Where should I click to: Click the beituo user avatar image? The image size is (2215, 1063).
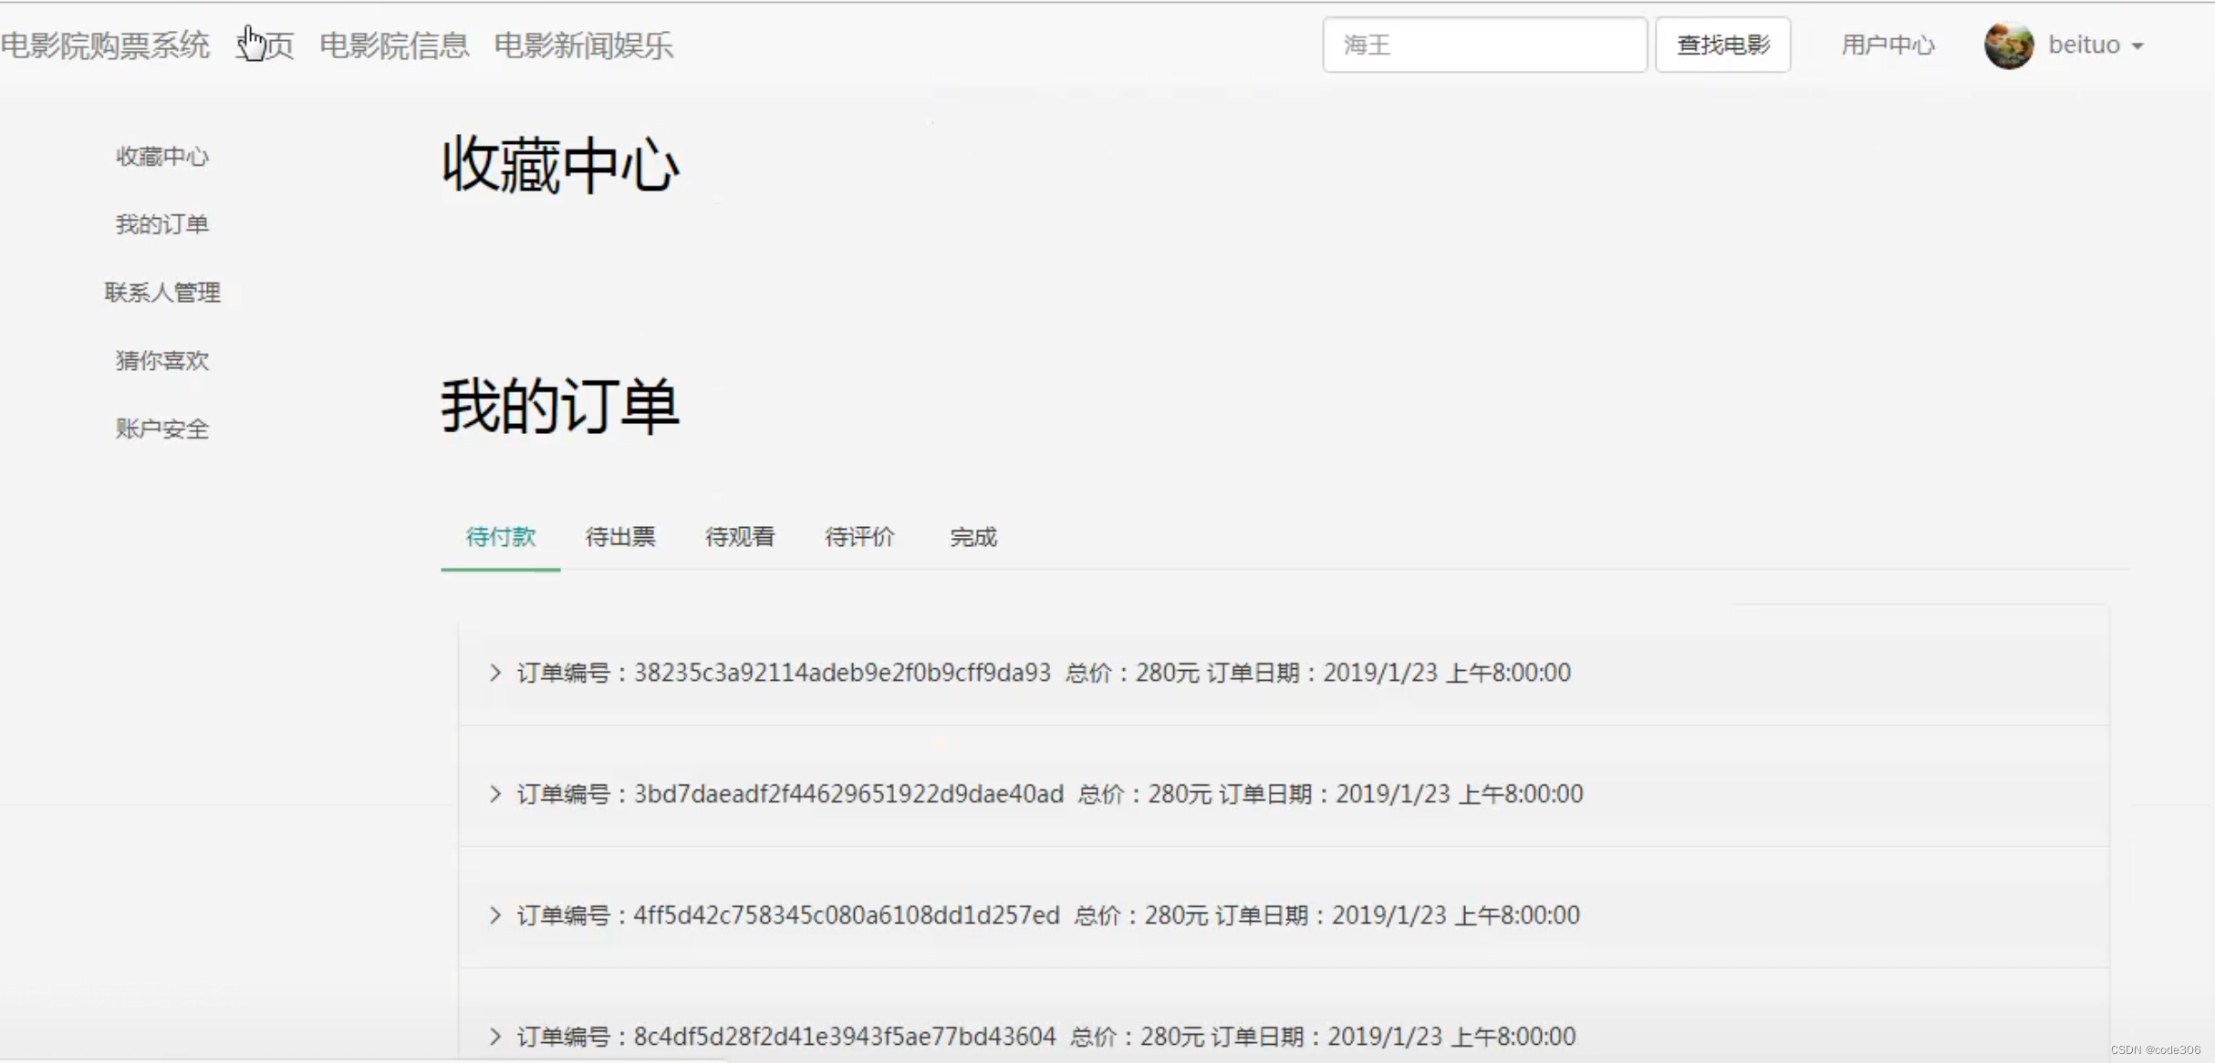pos(2008,45)
